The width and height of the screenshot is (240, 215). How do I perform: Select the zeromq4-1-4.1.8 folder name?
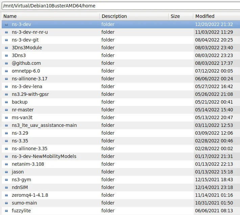pyautogui.click(x=30, y=195)
